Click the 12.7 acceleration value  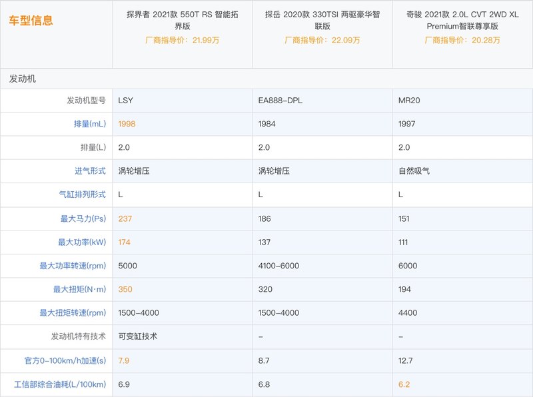(x=406, y=360)
